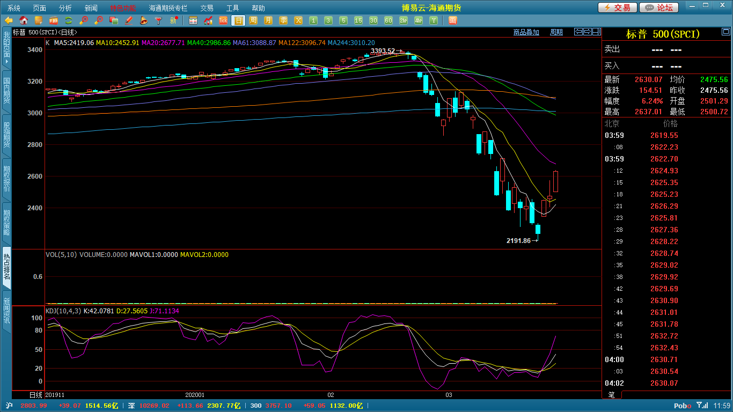733x412 pixels.
Task: Select the monthly 月 period button
Action: [268, 20]
